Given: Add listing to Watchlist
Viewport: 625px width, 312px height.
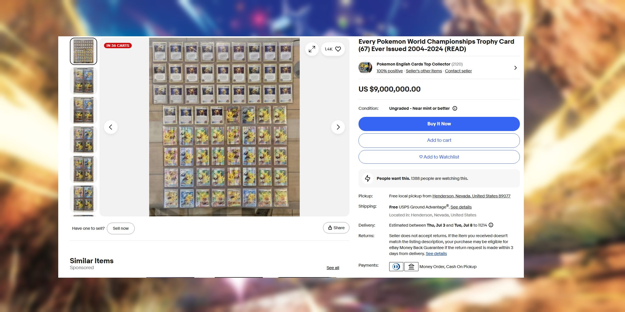Looking at the screenshot, I should click(439, 157).
